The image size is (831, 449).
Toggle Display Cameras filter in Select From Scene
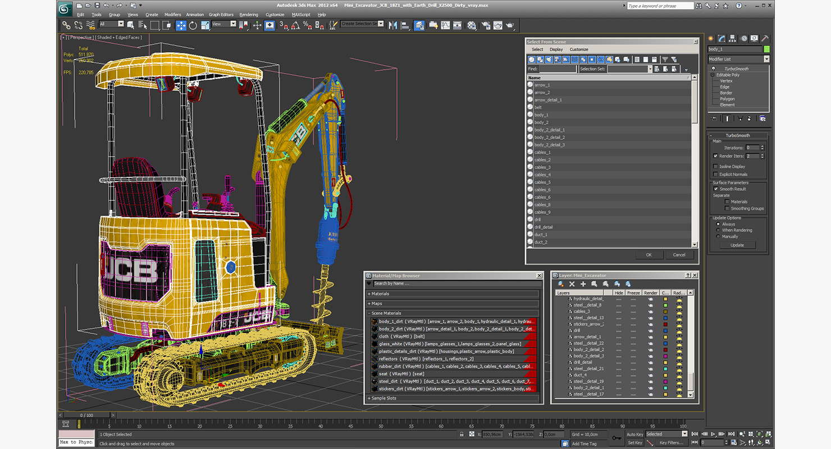coord(557,59)
